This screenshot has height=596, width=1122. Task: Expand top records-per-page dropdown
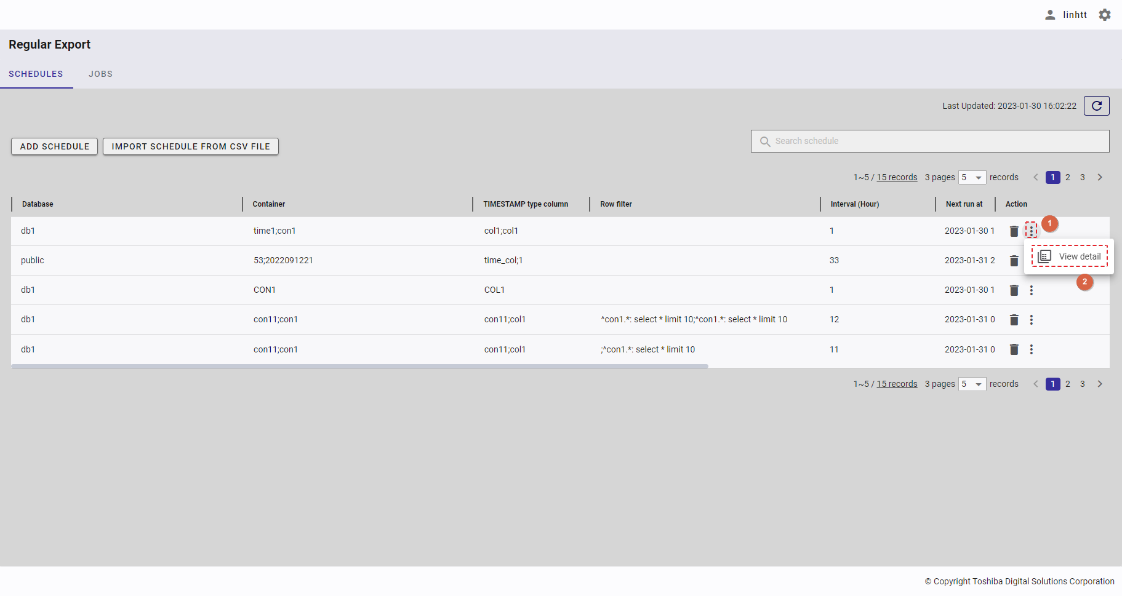click(x=972, y=178)
